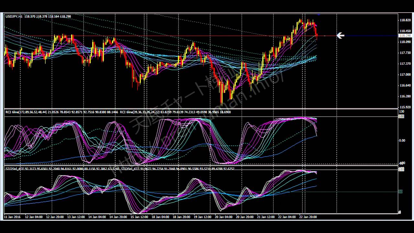The height and width of the screenshot is (233, 414).
Task: Click the 20 Jan 04:00 time axis label
Action: 224,217
